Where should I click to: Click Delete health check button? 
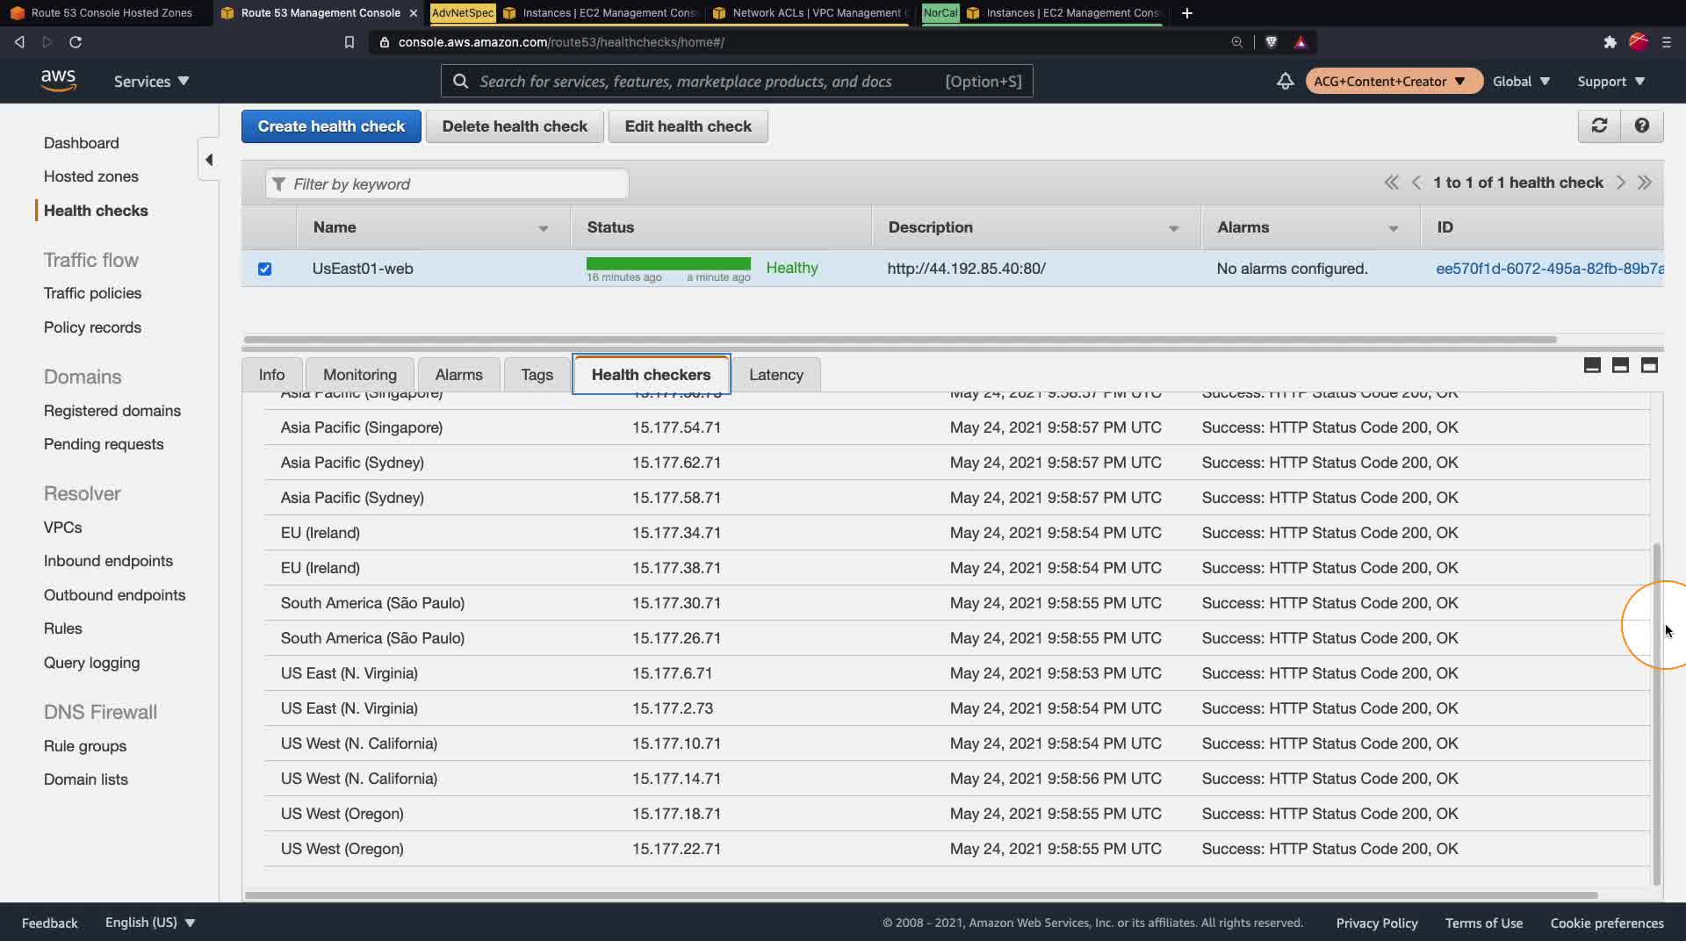click(515, 126)
